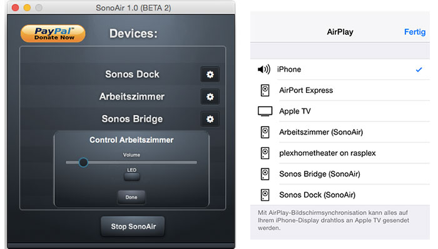
Task: Click the Volume slider knob
Action: (83, 162)
